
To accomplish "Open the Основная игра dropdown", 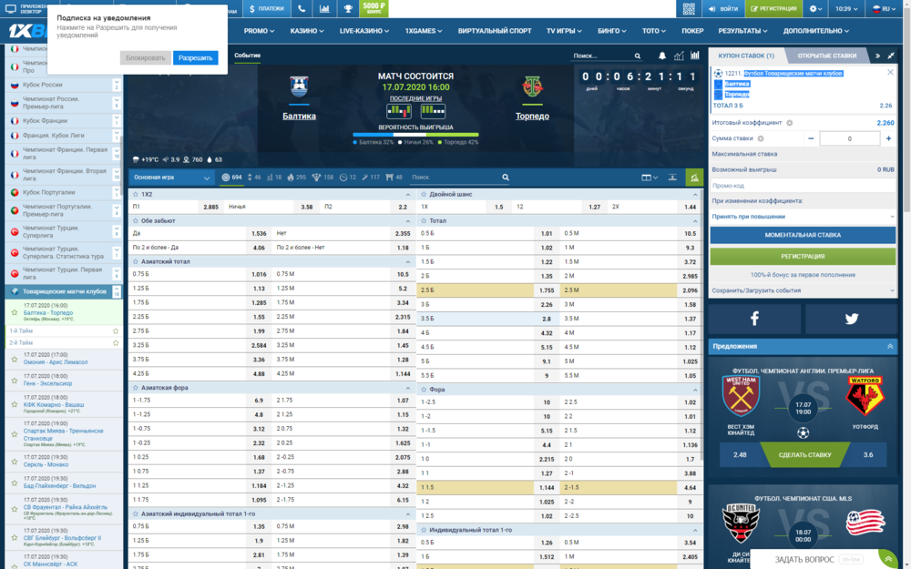I will point(171,178).
